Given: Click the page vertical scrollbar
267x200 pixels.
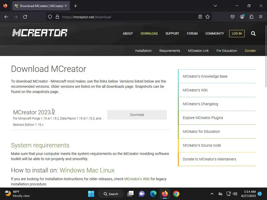Looking at the screenshot, I should click(x=266, y=56).
